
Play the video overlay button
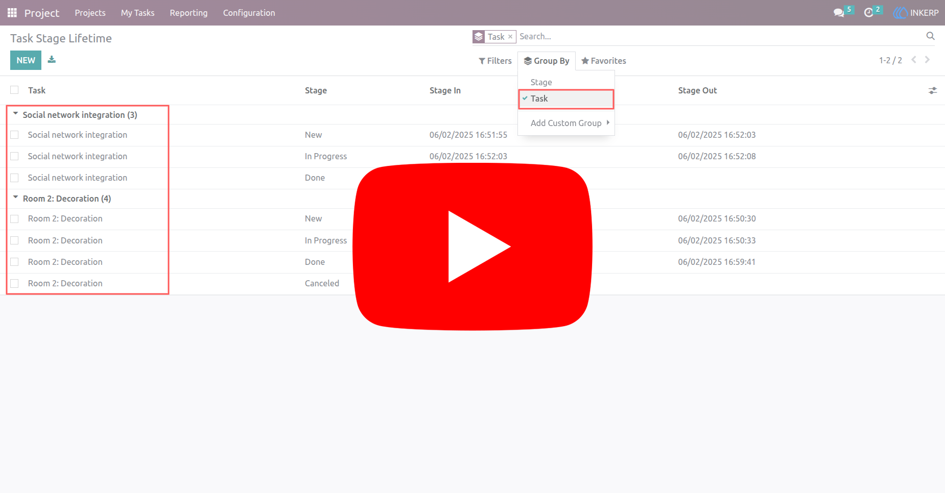472,246
